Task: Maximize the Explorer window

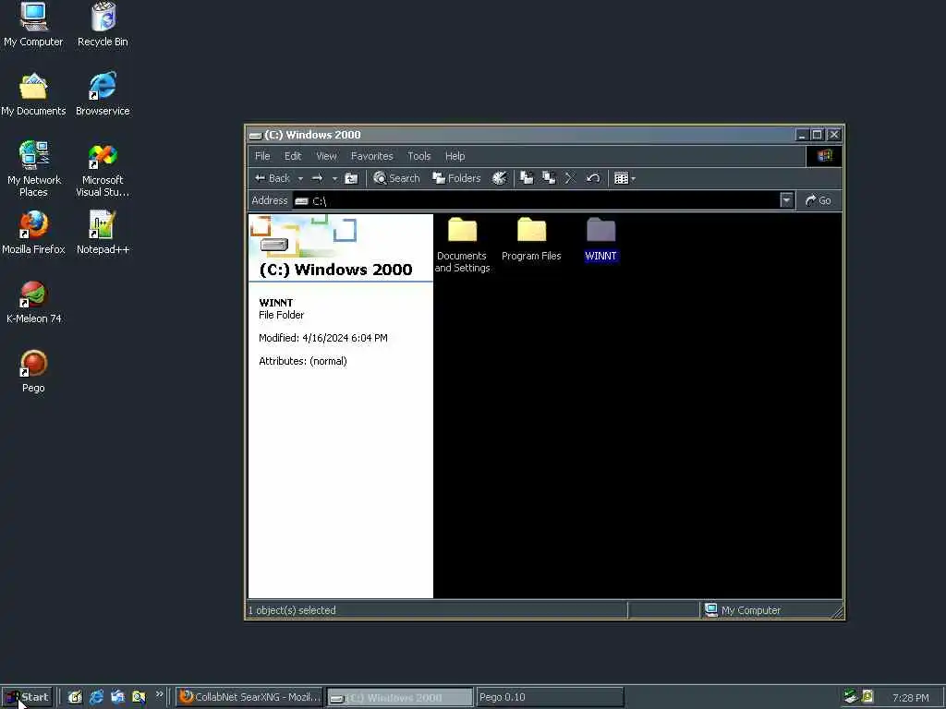Action: click(x=817, y=135)
